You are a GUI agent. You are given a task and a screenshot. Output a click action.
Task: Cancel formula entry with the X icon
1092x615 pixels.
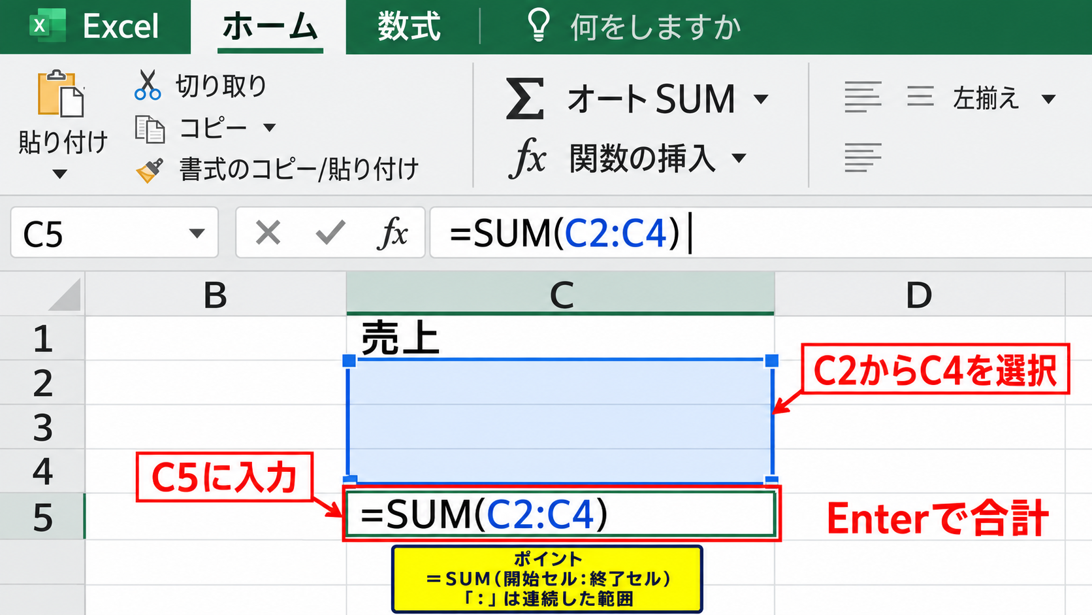tap(268, 233)
